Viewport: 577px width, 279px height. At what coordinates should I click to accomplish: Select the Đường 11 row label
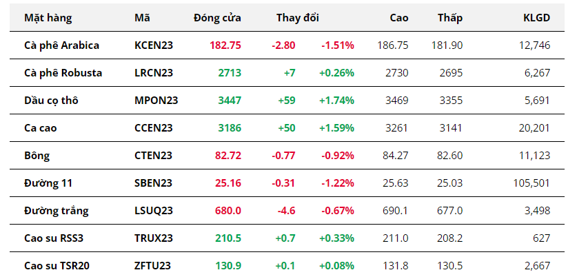(x=48, y=183)
